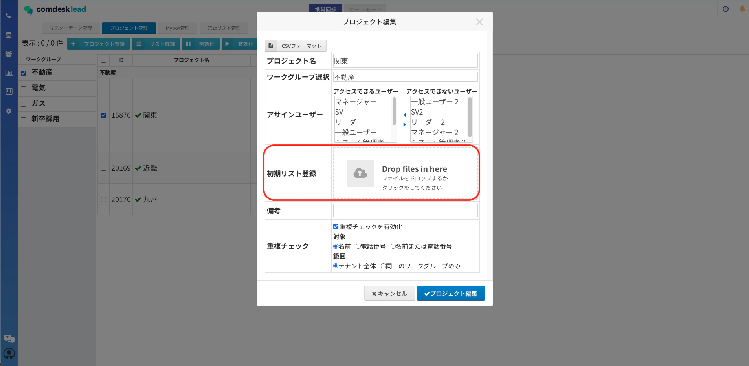
Task: Toggle the 新卒採用 workgroup checkbox
Action: tap(24, 120)
